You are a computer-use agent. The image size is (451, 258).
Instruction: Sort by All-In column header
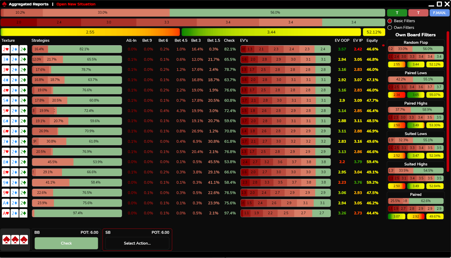(x=131, y=40)
